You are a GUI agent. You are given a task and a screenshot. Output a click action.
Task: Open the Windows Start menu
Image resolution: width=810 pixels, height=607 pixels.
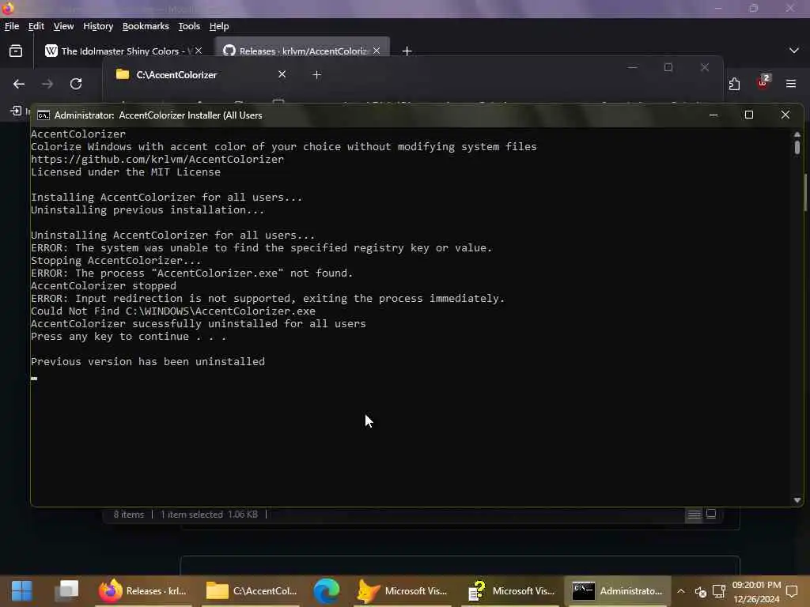point(21,590)
